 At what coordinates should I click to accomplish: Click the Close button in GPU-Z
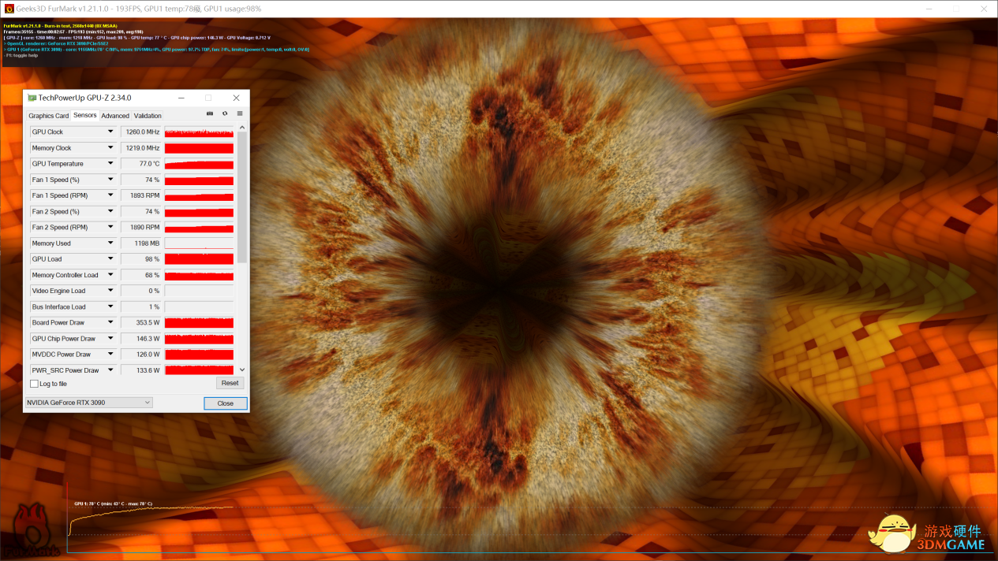pos(226,403)
